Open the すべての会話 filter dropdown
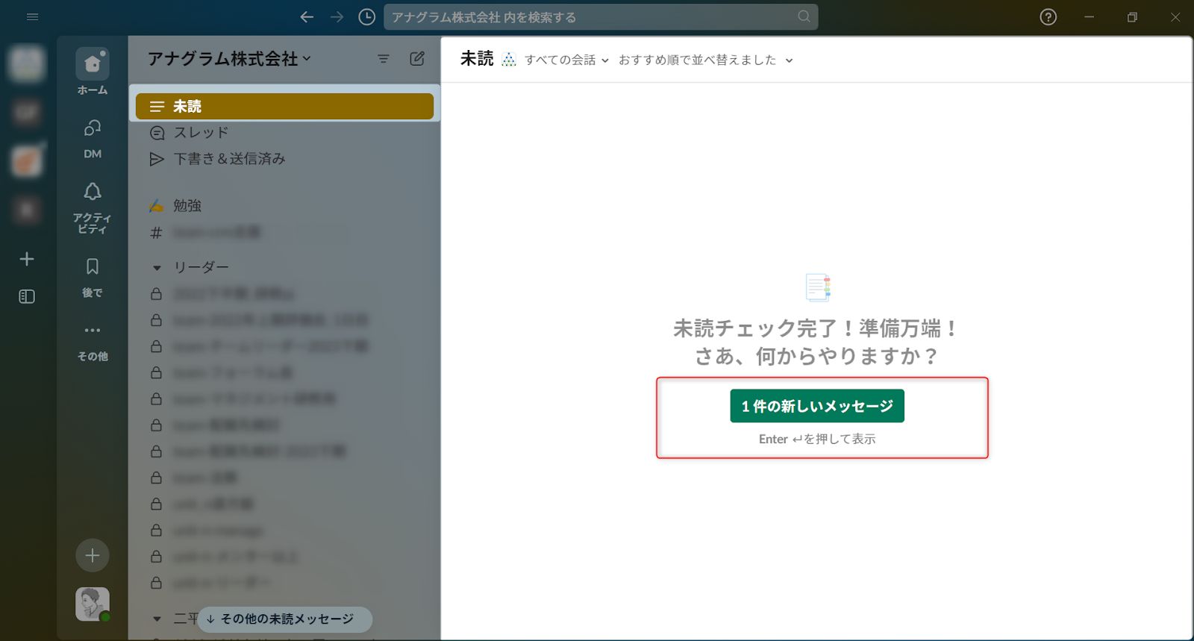 click(x=566, y=60)
